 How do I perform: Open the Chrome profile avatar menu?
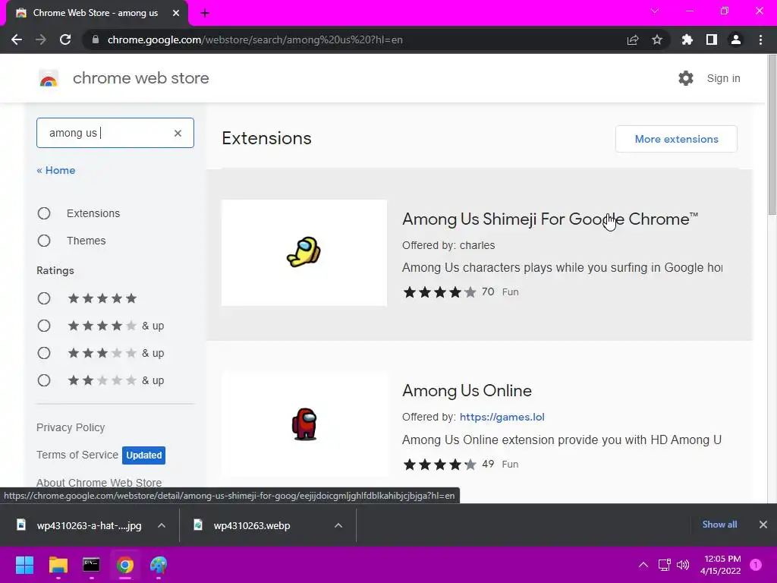point(736,39)
